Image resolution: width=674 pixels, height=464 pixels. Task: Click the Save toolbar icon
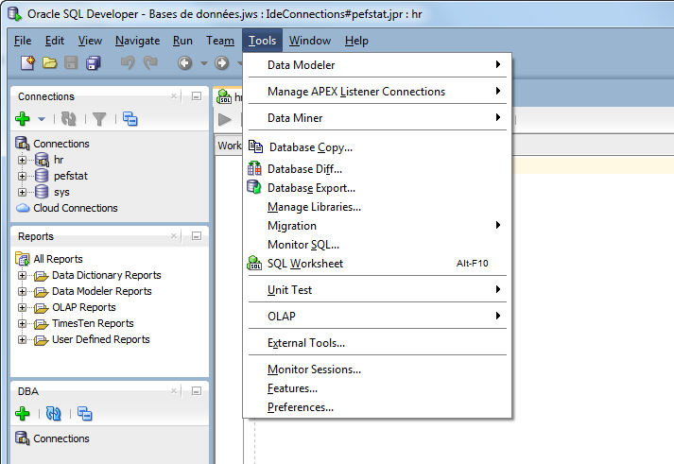click(71, 63)
